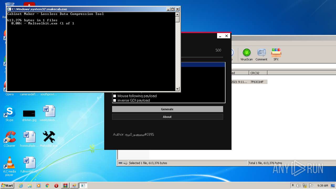The width and height of the screenshot is (336, 189).
Task: Click the network tray icon
Action: 304,186
